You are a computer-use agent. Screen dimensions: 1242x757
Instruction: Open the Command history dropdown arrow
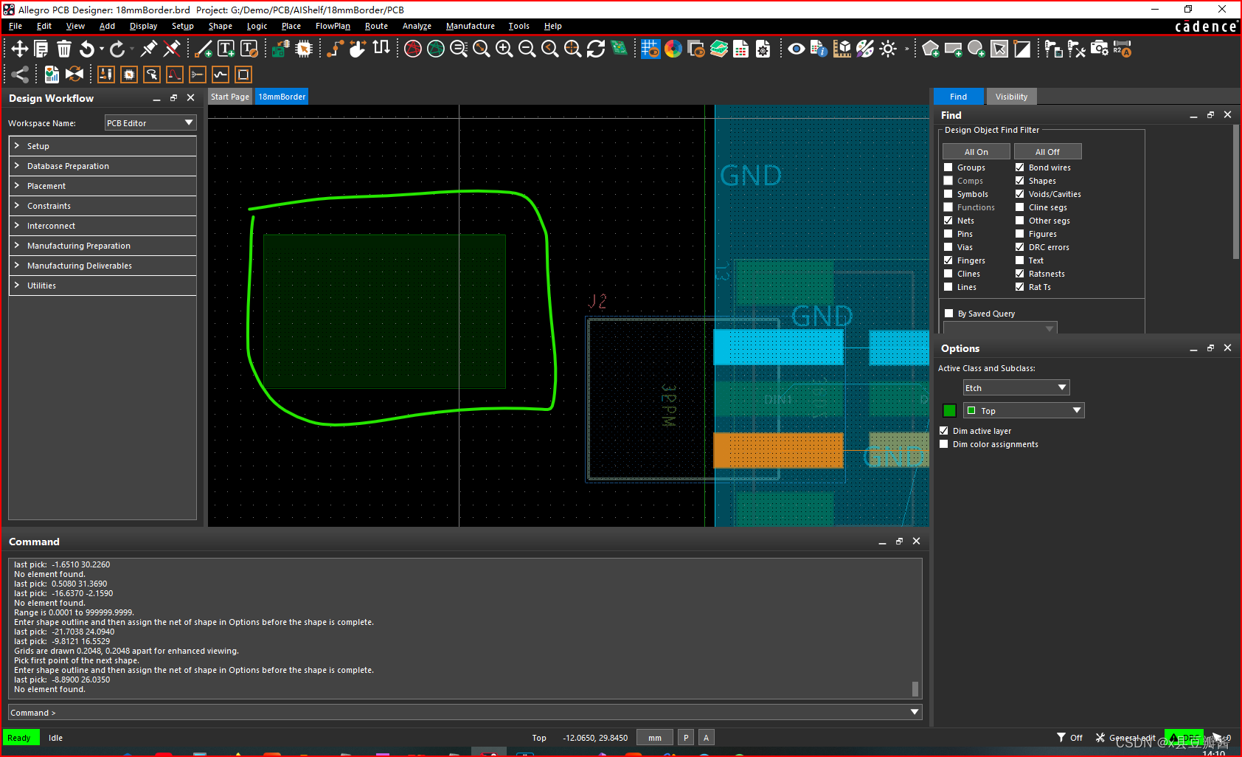click(915, 713)
